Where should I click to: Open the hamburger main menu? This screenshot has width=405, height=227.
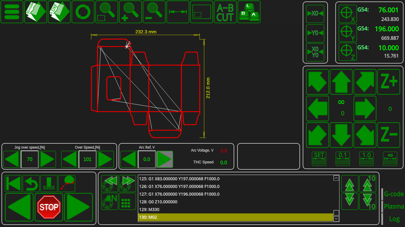[12, 12]
